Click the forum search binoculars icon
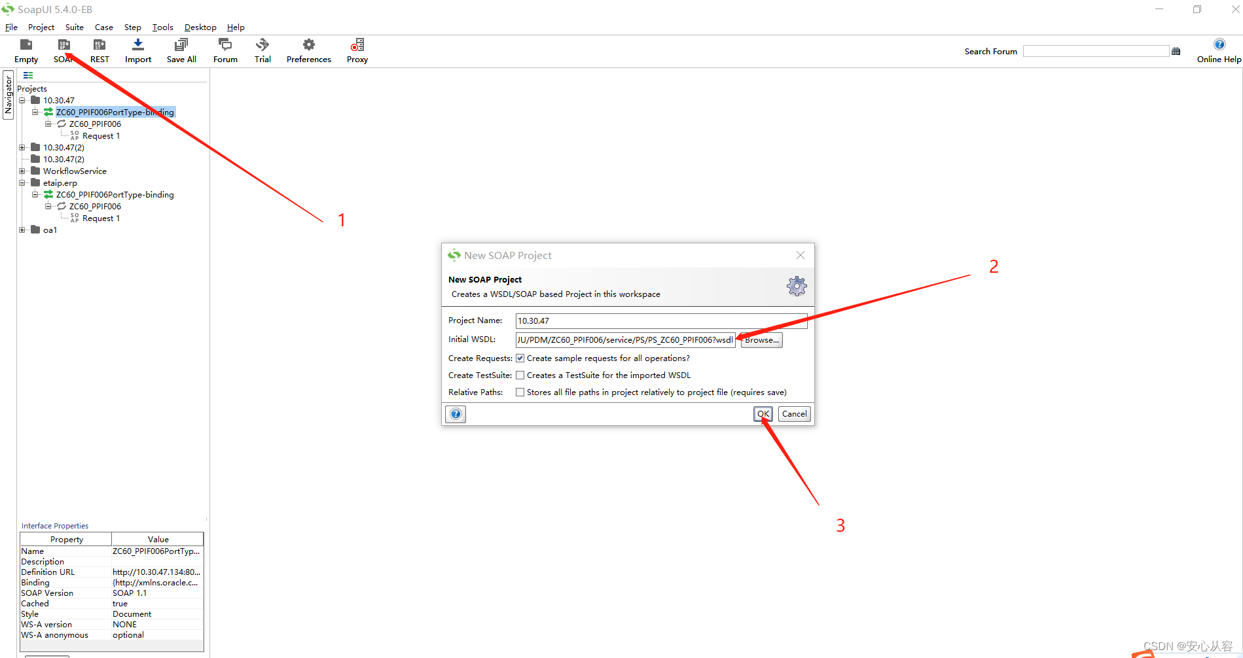The image size is (1243, 658). (x=1176, y=51)
